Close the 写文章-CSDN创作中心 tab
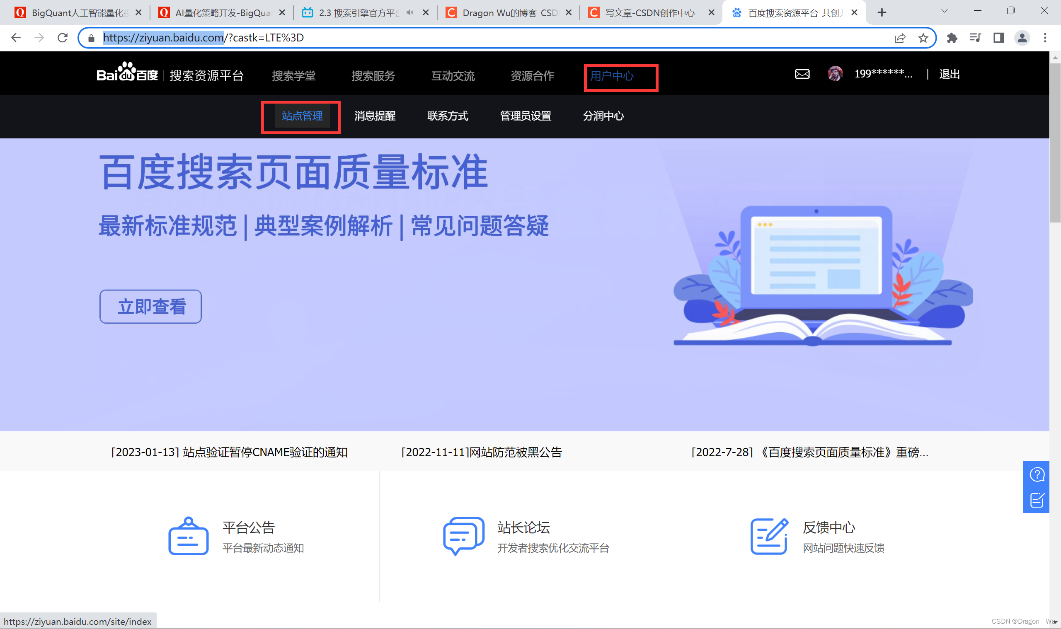 [x=711, y=13]
